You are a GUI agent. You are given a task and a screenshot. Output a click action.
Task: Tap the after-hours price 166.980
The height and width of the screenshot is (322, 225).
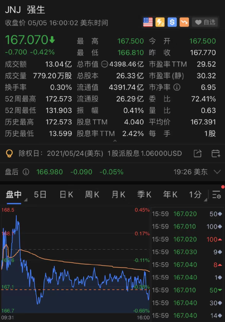point(50,172)
